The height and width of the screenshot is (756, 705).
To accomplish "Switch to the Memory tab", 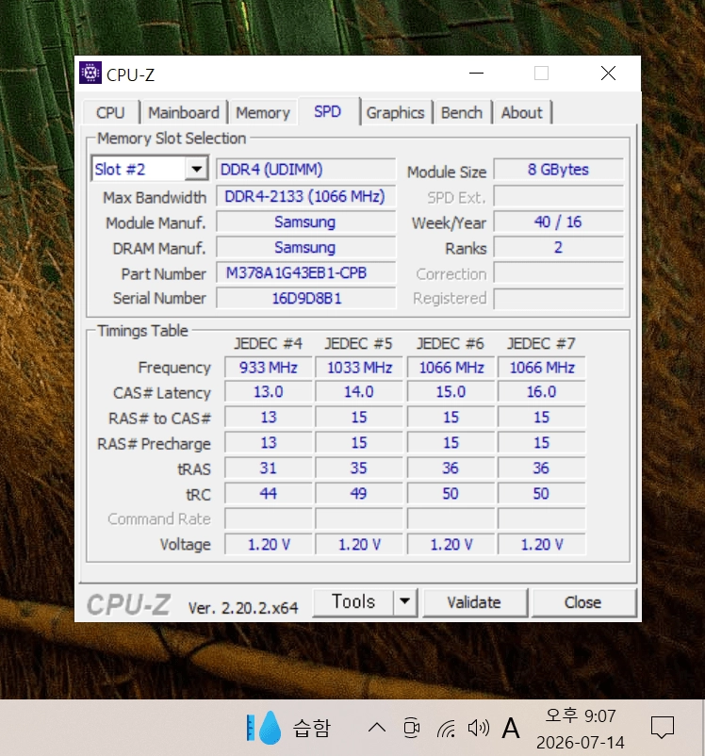I will (x=263, y=112).
